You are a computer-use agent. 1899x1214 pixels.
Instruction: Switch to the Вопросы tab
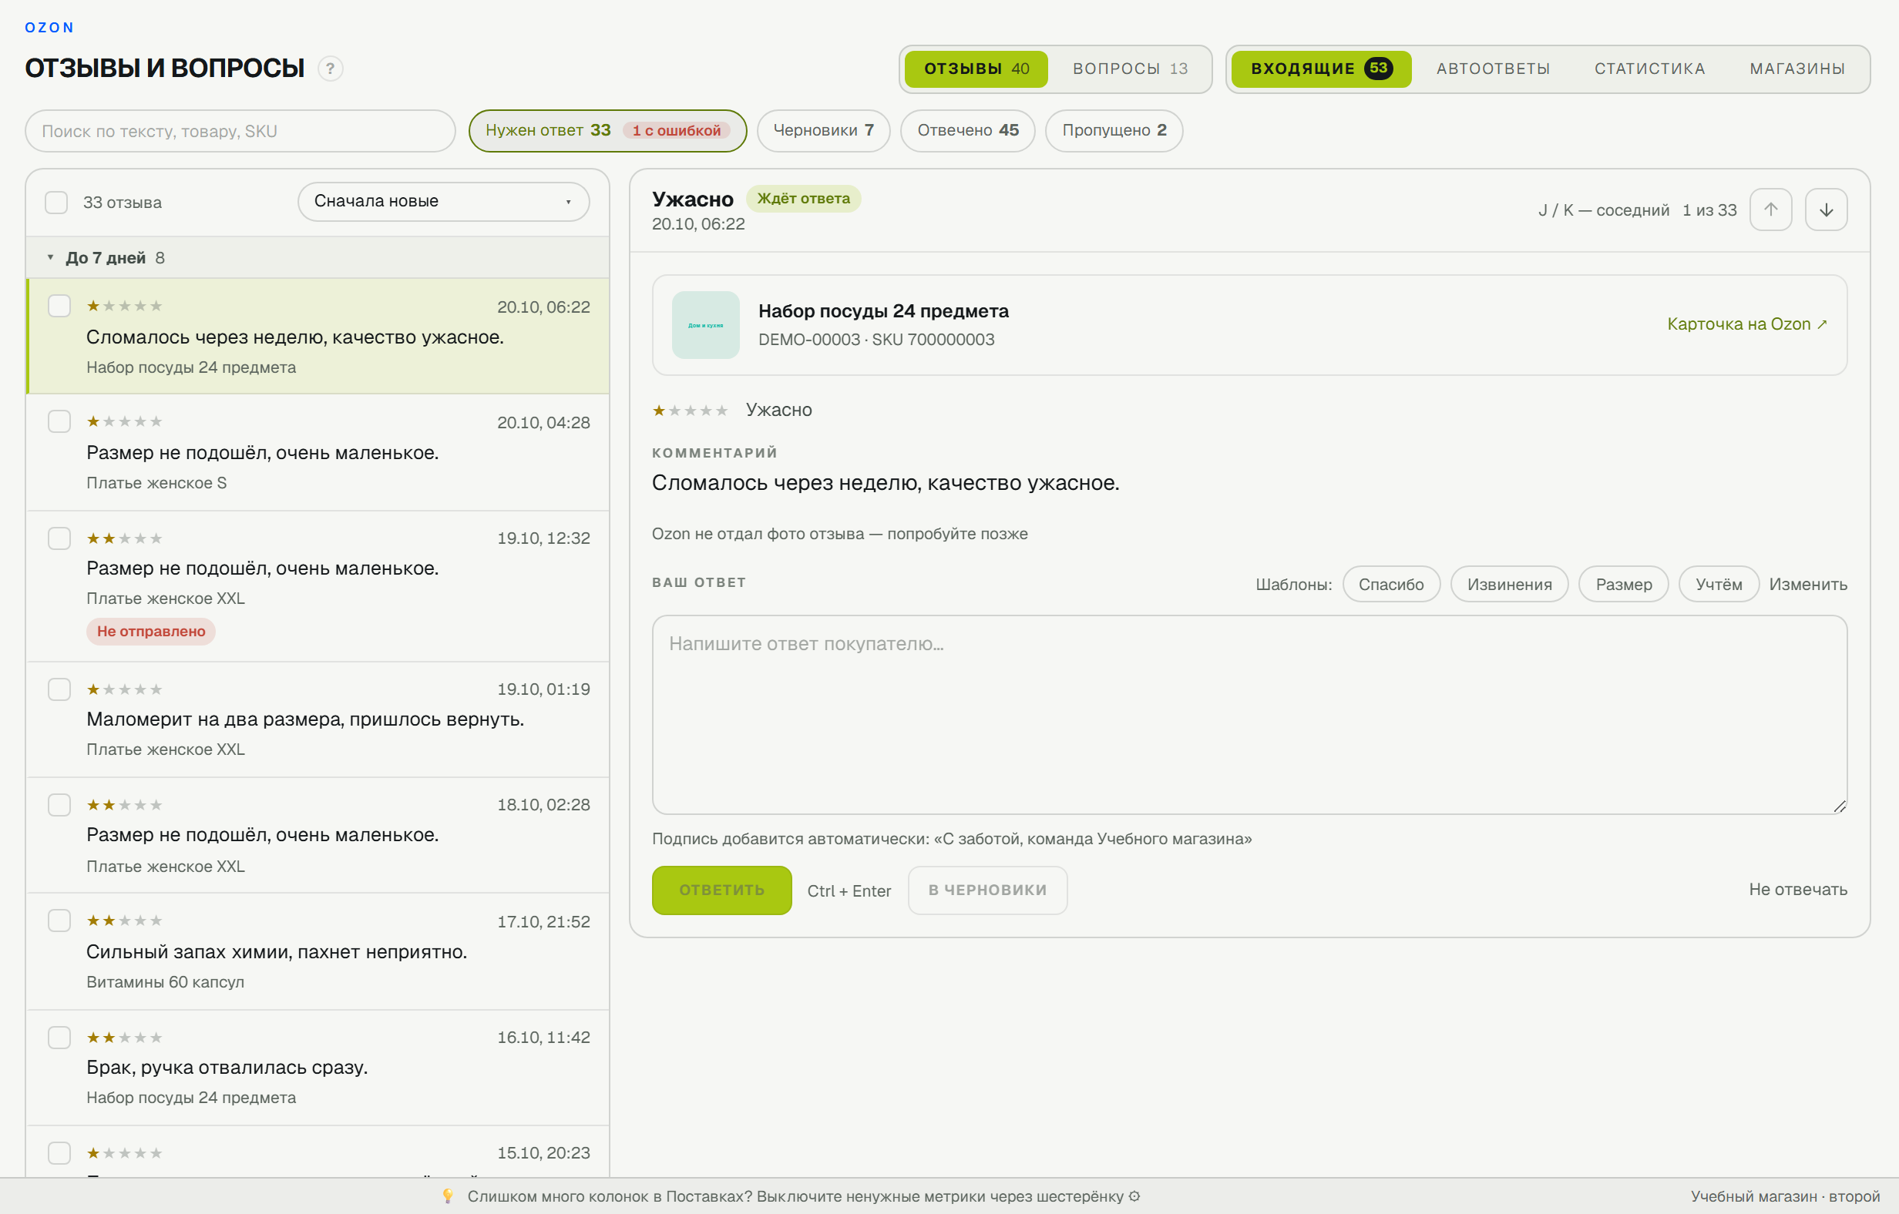coord(1130,69)
